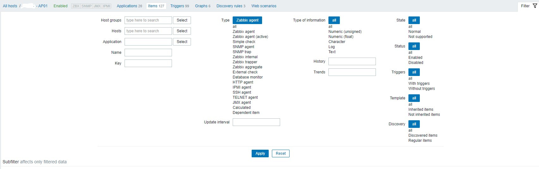Viewport: 539px width, 169px height.
Task: Click the ZBX availability indicator
Action: point(76,6)
